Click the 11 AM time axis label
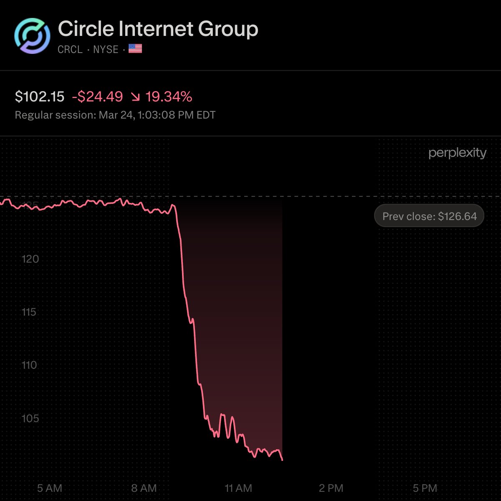This screenshot has height=501, width=501. click(238, 488)
